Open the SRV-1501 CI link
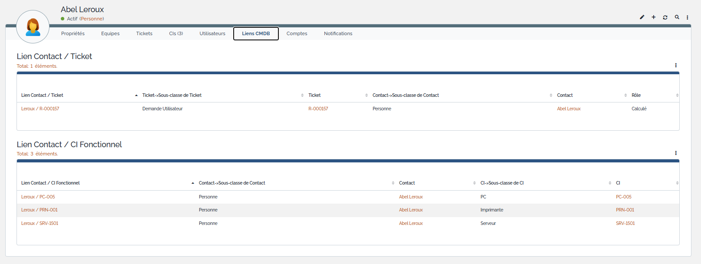The height and width of the screenshot is (264, 701). 625,224
